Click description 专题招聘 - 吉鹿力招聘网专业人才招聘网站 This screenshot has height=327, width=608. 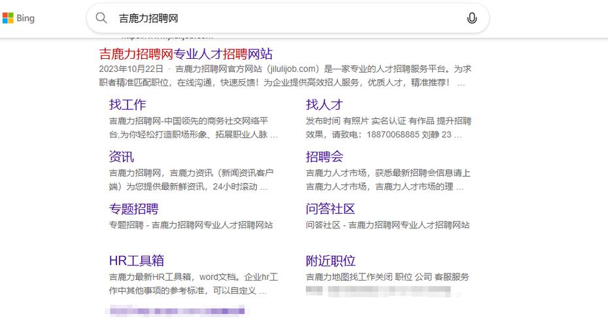click(x=191, y=225)
